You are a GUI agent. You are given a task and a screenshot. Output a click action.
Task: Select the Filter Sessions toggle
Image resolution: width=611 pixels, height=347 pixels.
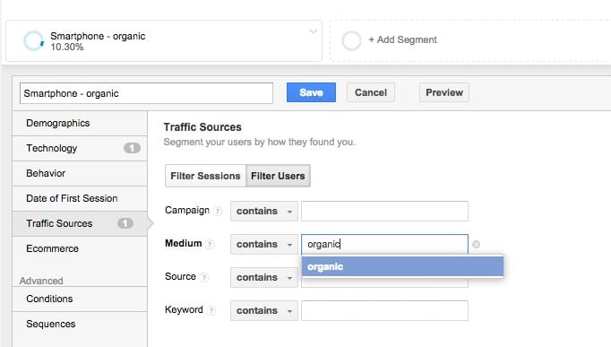point(205,176)
